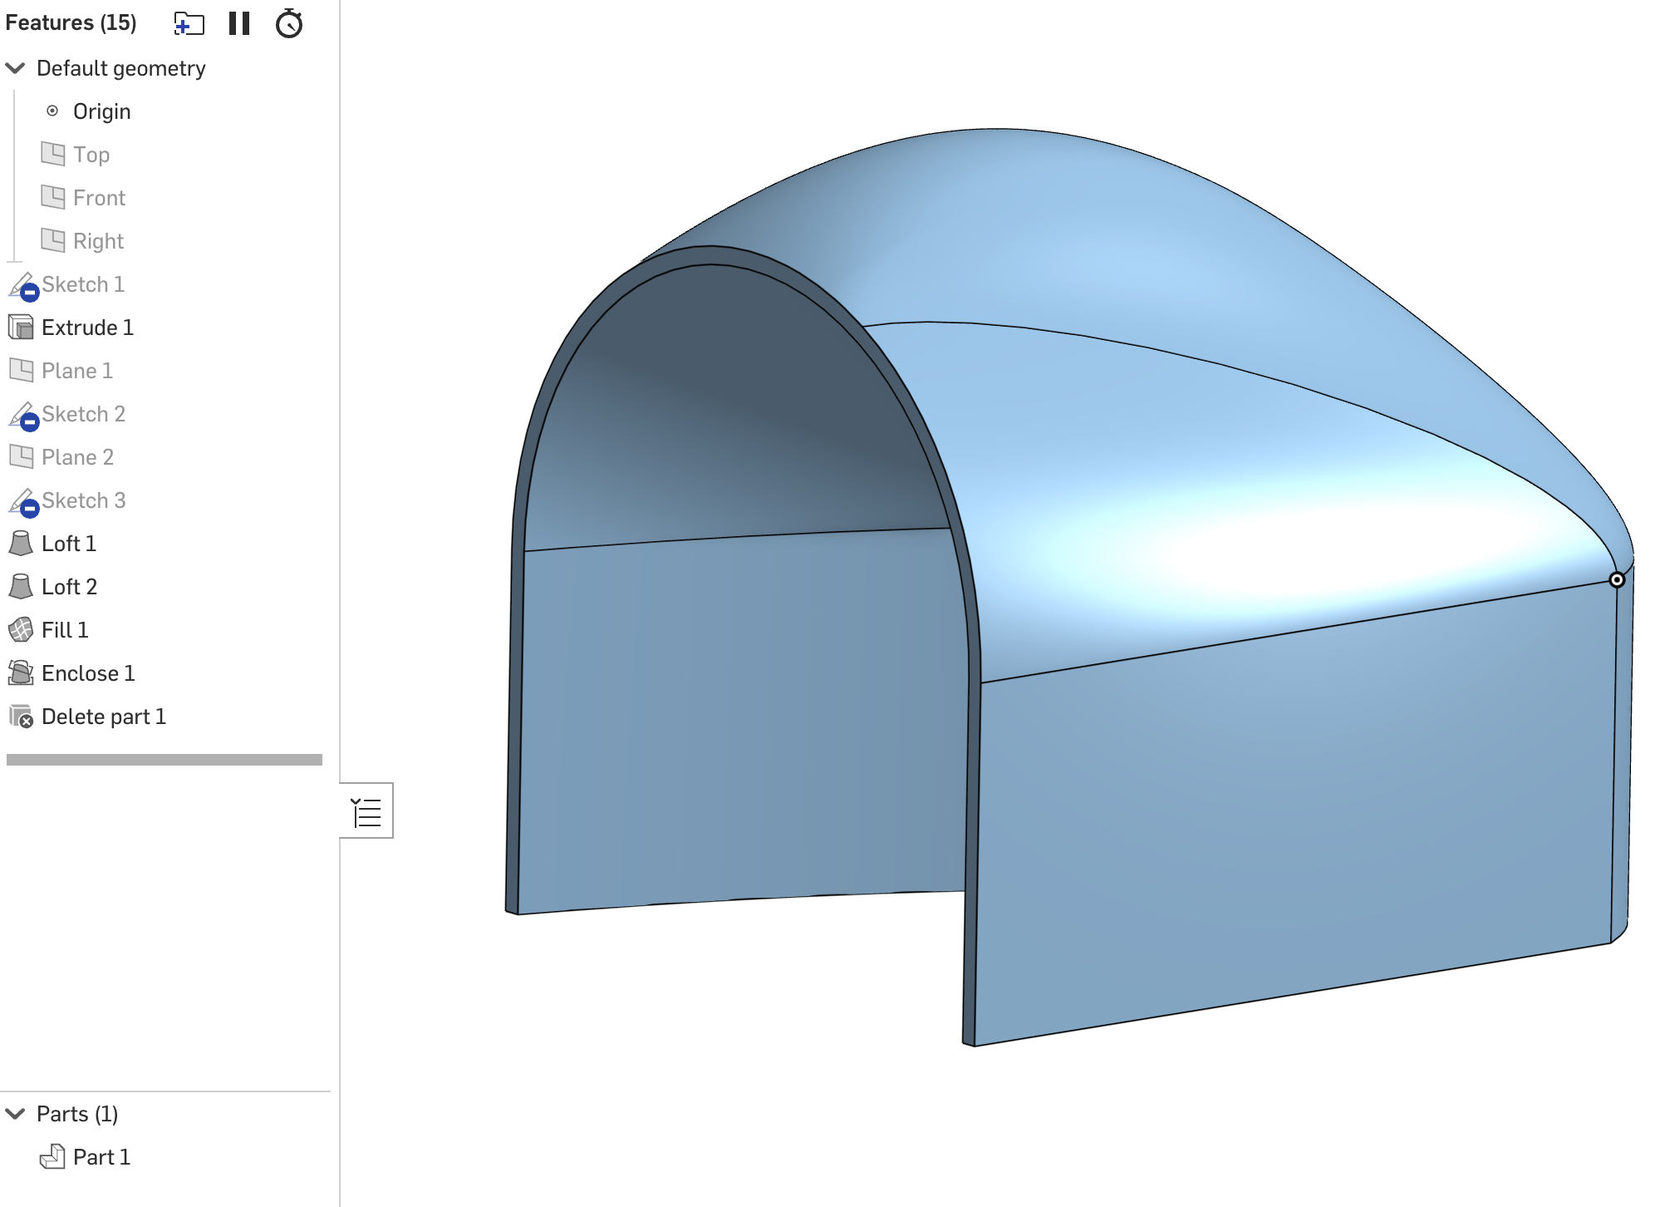Click the add folder icon in Features header
The width and height of the screenshot is (1665, 1207).
click(x=189, y=23)
